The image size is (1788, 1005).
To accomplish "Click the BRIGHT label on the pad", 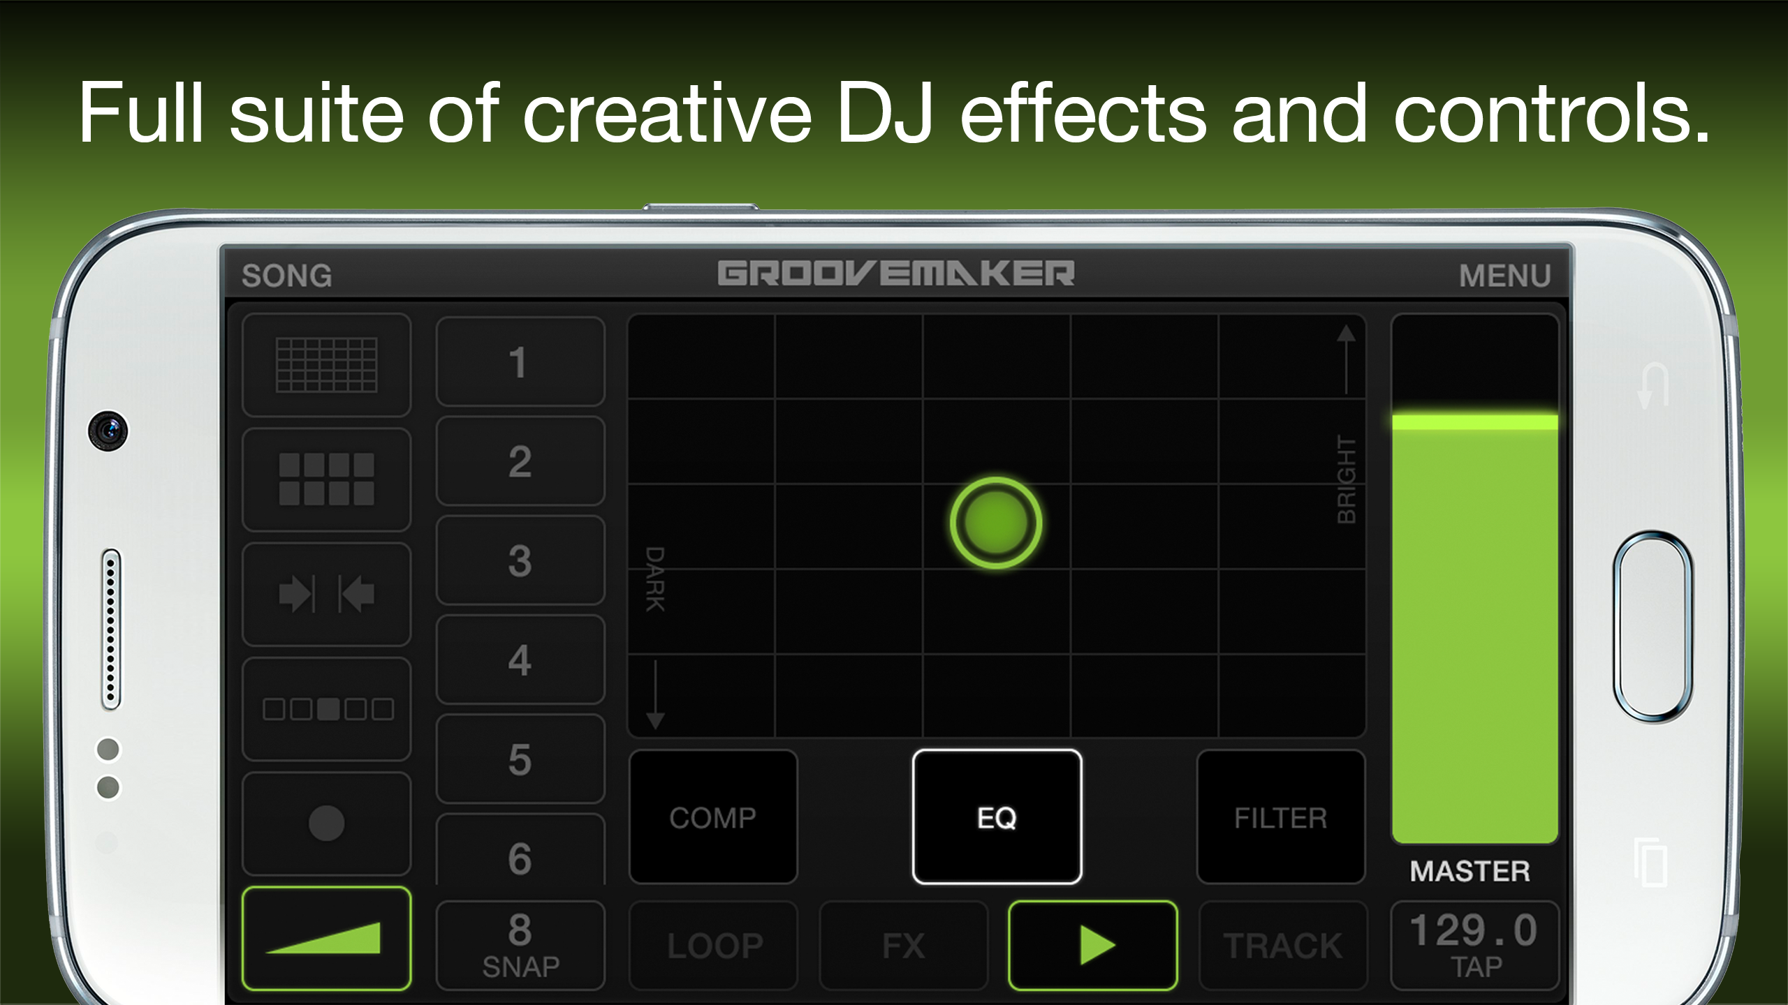I will pos(1347,479).
